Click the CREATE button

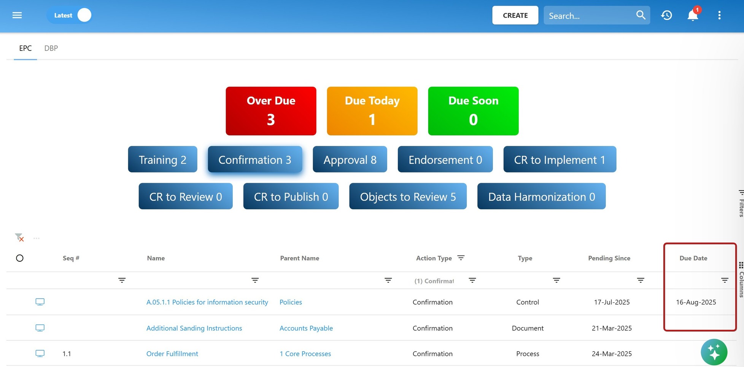pos(515,15)
